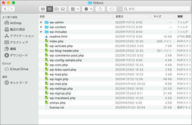Open AirDrop from the sidebar
192x125 pixels.
click(x=16, y=23)
